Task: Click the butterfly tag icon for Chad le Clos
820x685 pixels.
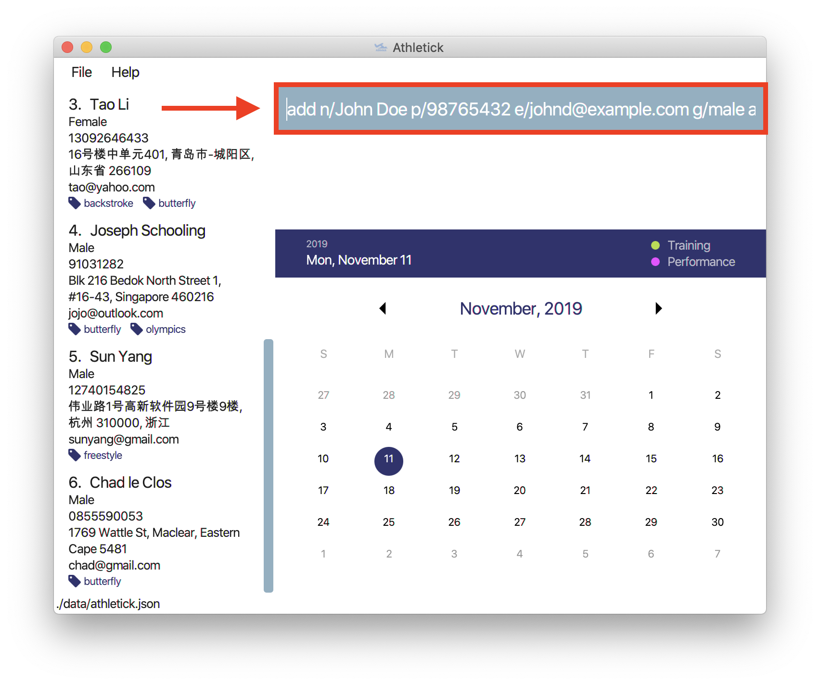Action: click(75, 581)
